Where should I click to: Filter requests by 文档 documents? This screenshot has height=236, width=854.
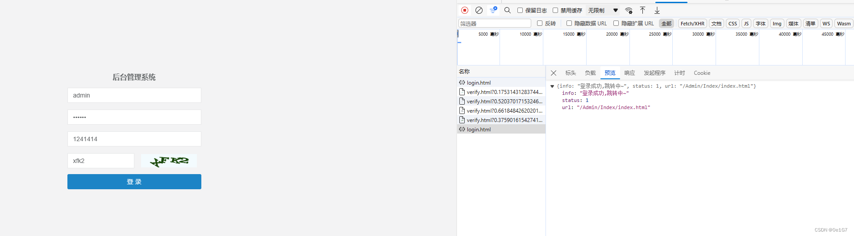(717, 24)
